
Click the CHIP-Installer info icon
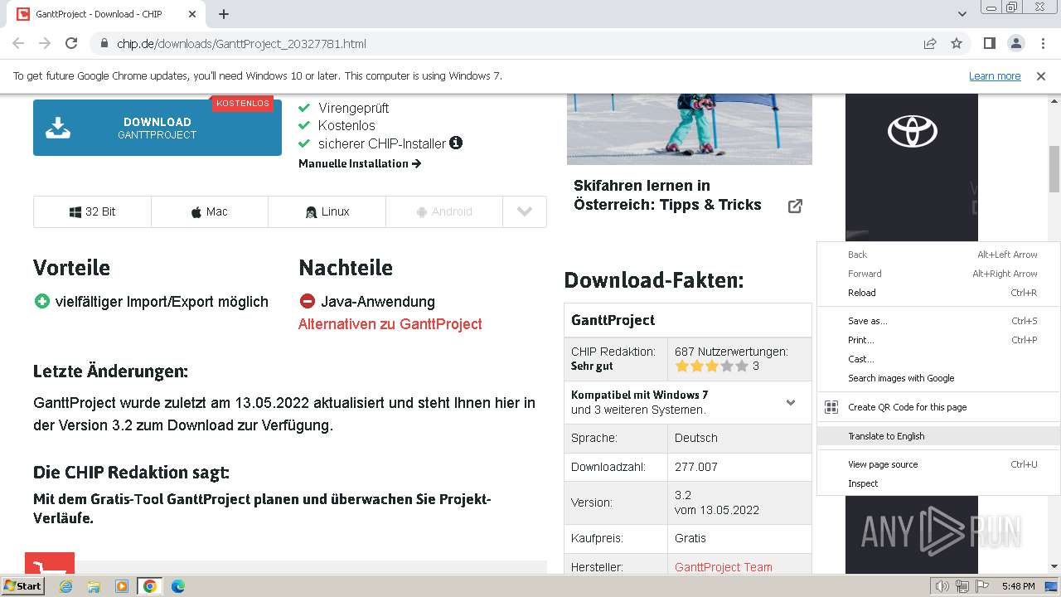coord(456,143)
